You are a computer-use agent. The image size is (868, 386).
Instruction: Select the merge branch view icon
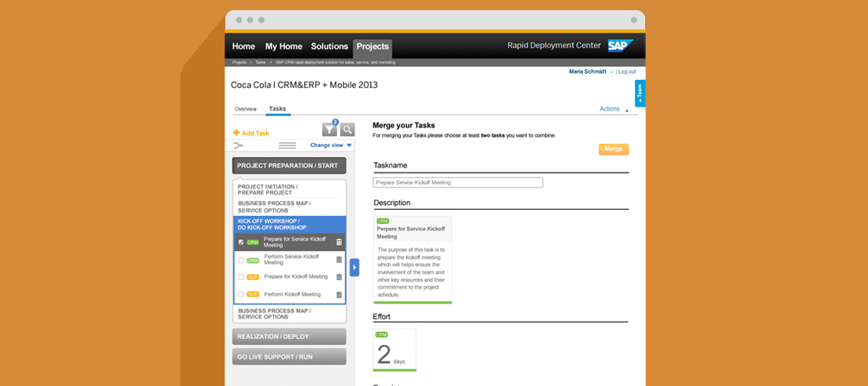(x=238, y=145)
